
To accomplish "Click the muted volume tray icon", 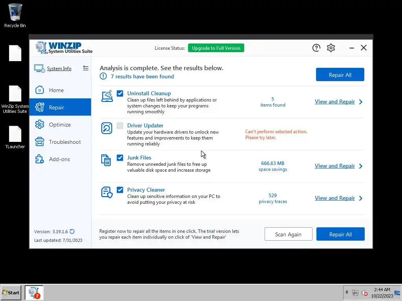I will tap(364, 292).
